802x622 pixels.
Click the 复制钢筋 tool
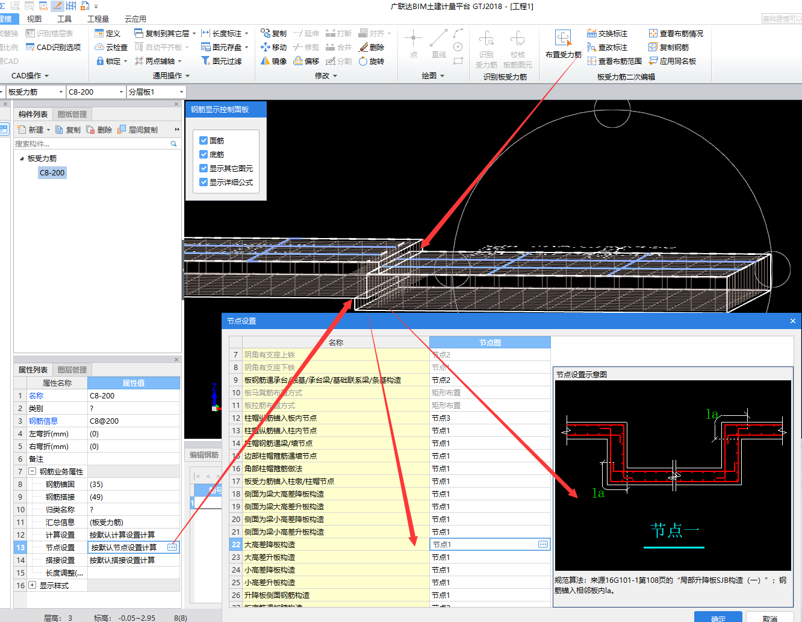668,48
